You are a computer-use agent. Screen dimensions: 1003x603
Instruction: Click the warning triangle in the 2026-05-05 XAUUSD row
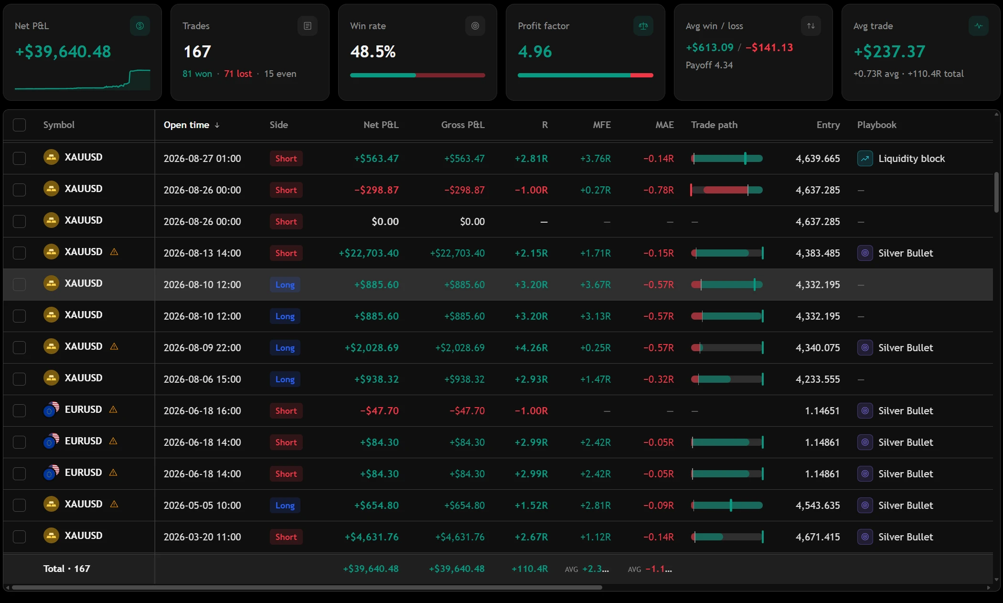coord(114,504)
